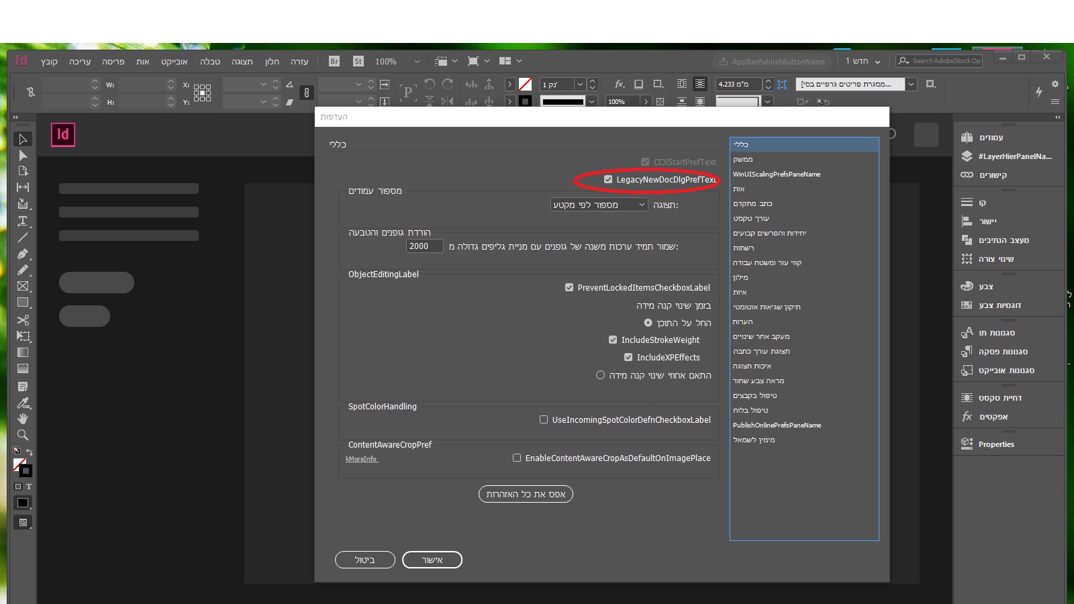Select the Type tool in the toolbox
The height and width of the screenshot is (604, 1074).
[x=22, y=221]
